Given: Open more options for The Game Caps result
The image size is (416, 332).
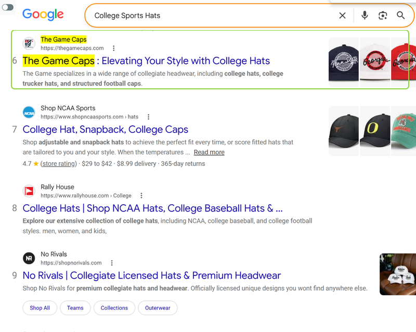Looking at the screenshot, I should (x=113, y=48).
